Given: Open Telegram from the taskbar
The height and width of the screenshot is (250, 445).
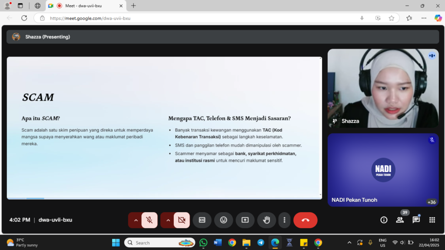Looking at the screenshot, I should (261, 243).
